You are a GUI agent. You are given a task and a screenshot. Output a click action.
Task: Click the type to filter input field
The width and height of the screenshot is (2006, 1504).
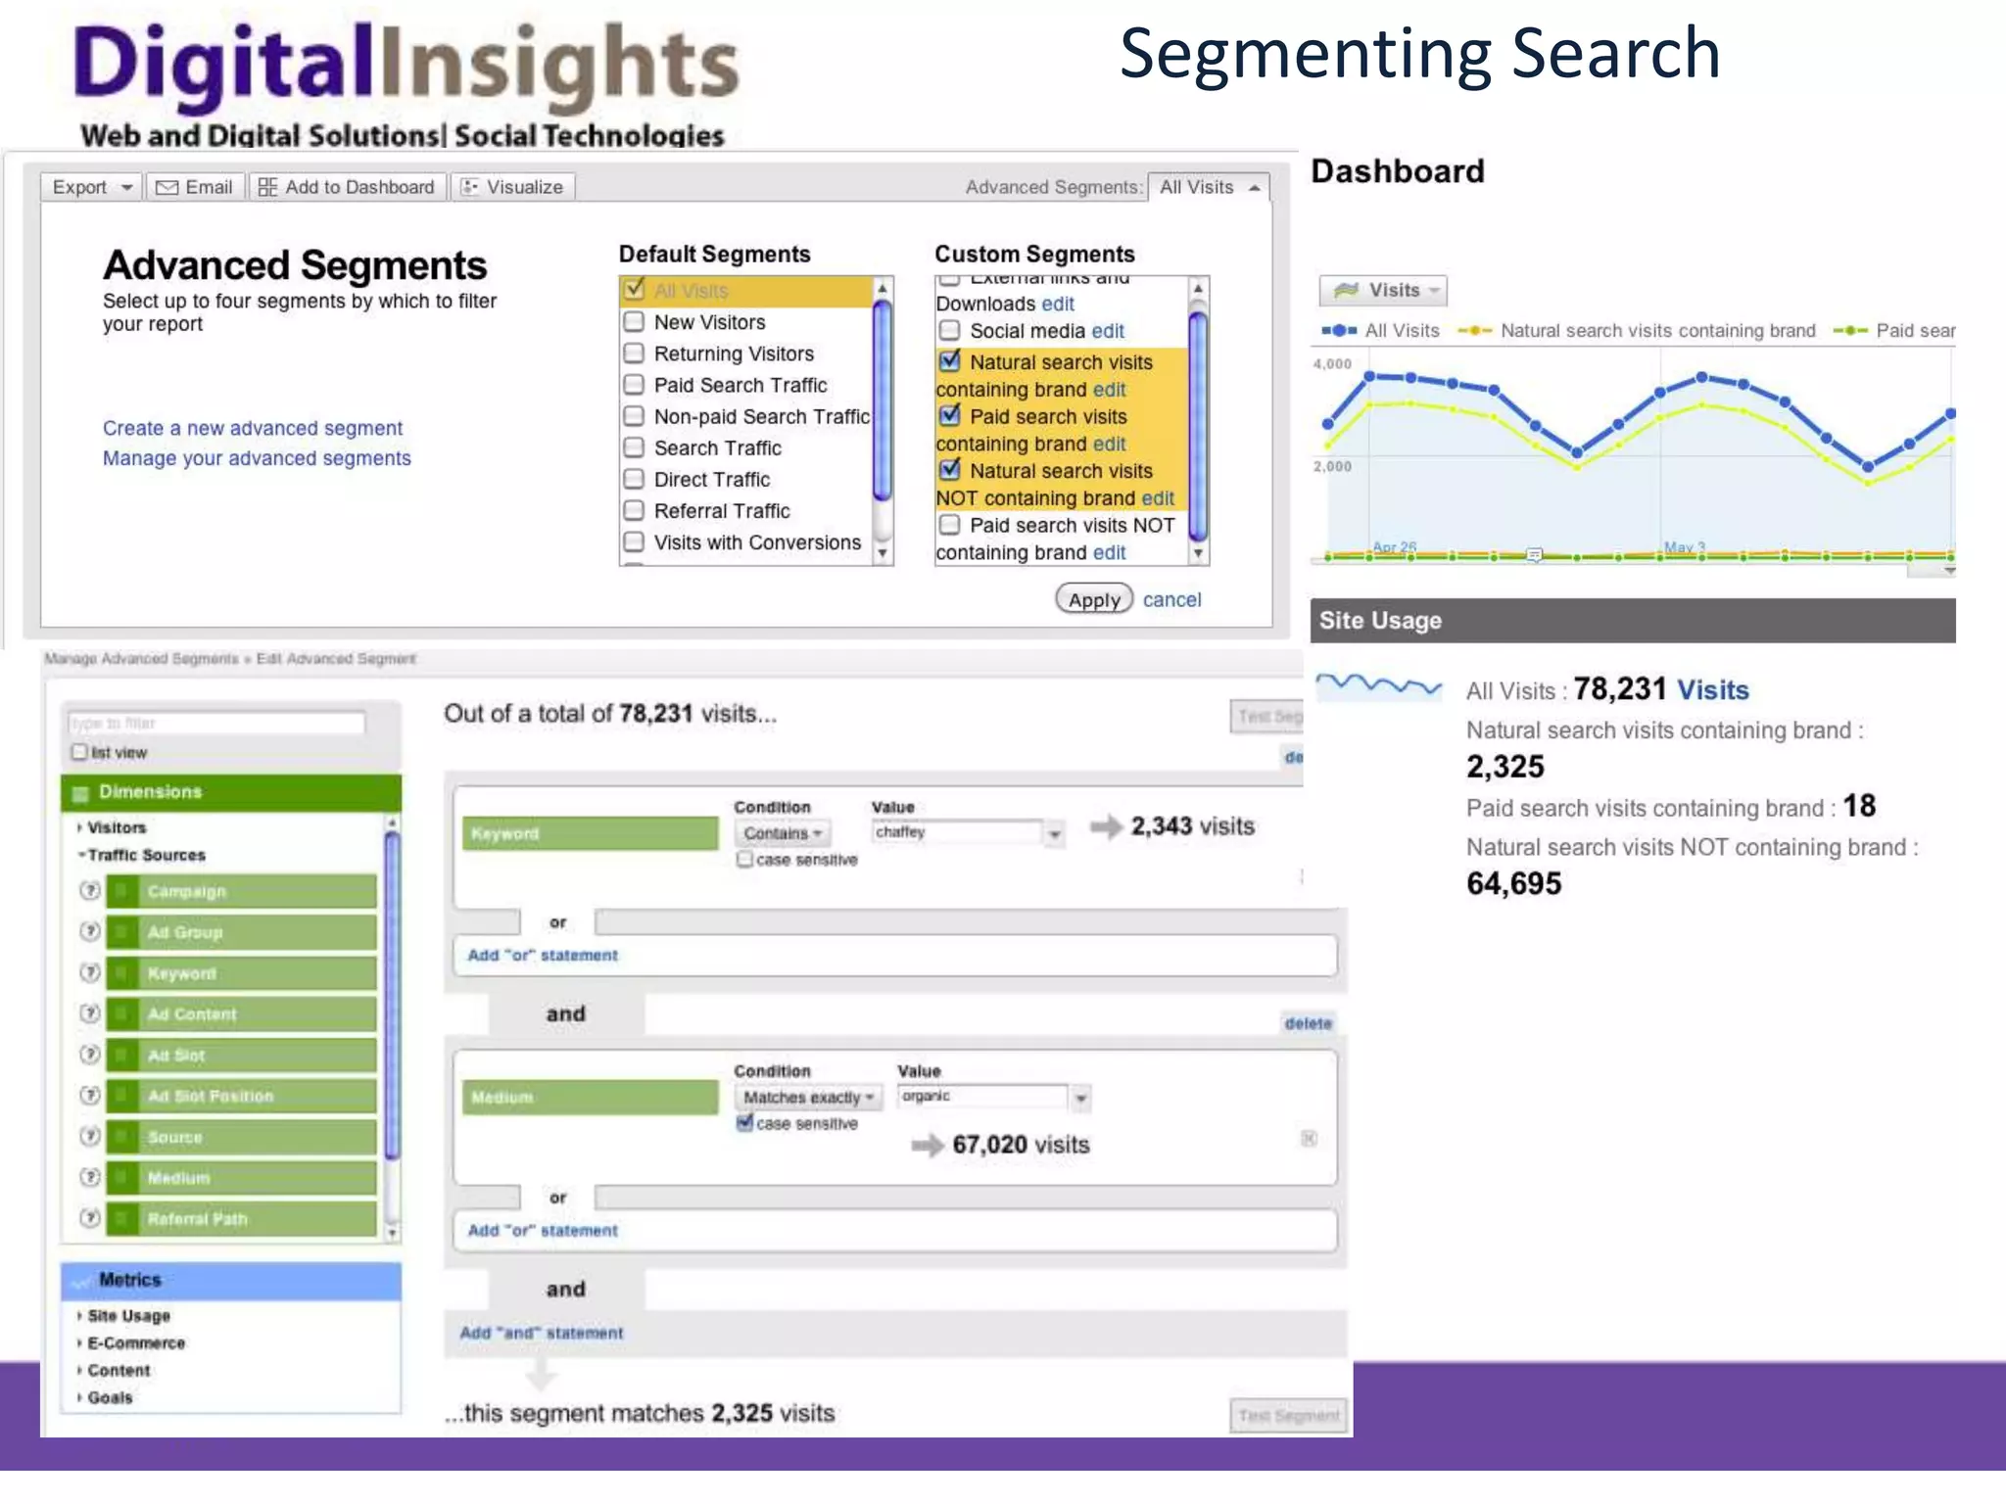[216, 723]
